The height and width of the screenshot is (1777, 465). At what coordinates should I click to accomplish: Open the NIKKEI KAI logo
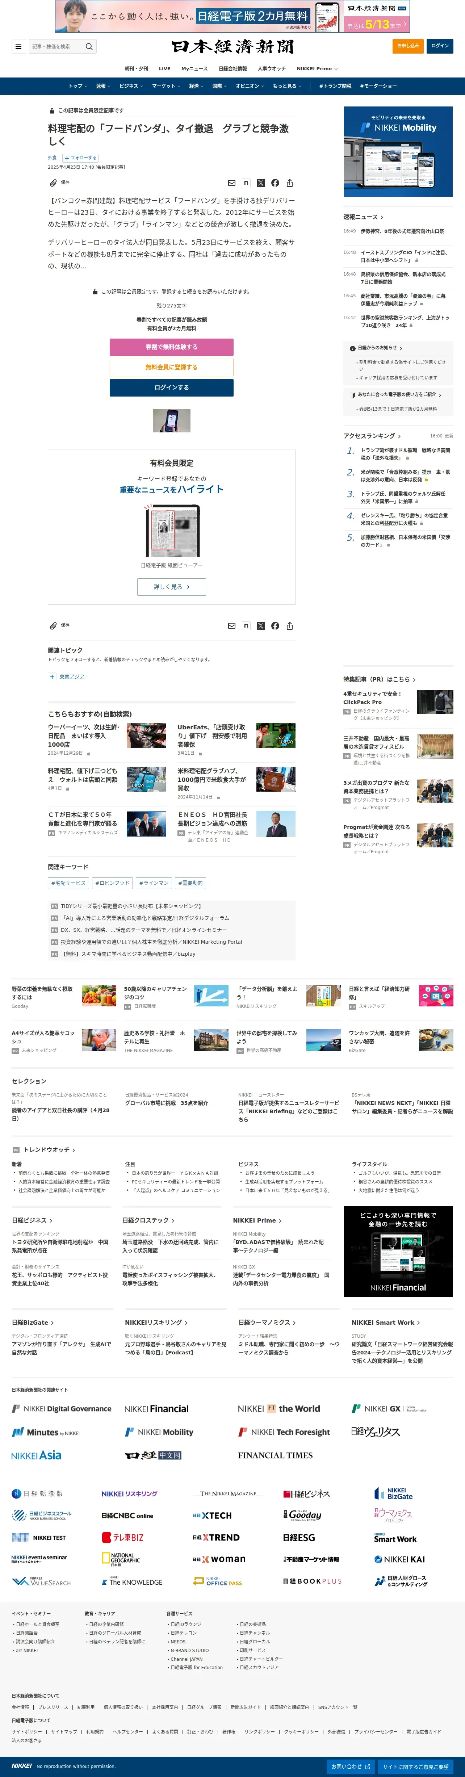tap(399, 1559)
